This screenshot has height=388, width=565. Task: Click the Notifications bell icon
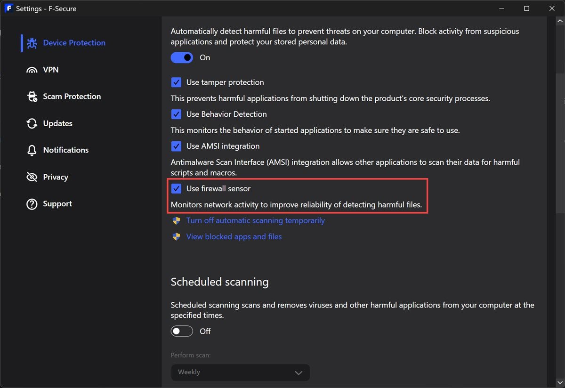[x=32, y=150]
